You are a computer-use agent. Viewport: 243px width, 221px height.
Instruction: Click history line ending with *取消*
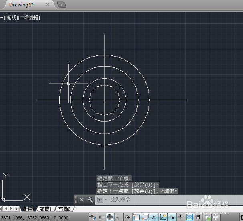click(137, 191)
